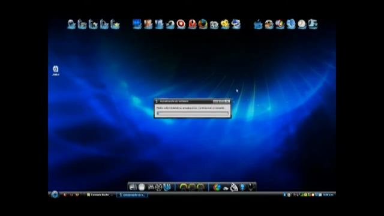The width and height of the screenshot is (384, 216).
Task: Switch to the first taskbar window button
Action: tap(99, 195)
